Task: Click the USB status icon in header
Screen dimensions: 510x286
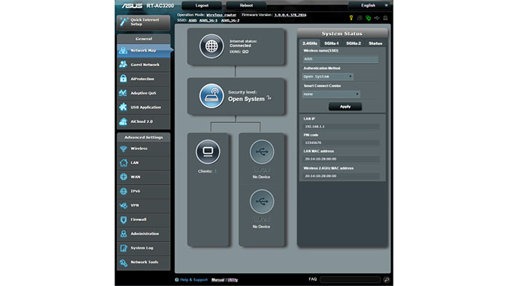Action: click(x=377, y=18)
